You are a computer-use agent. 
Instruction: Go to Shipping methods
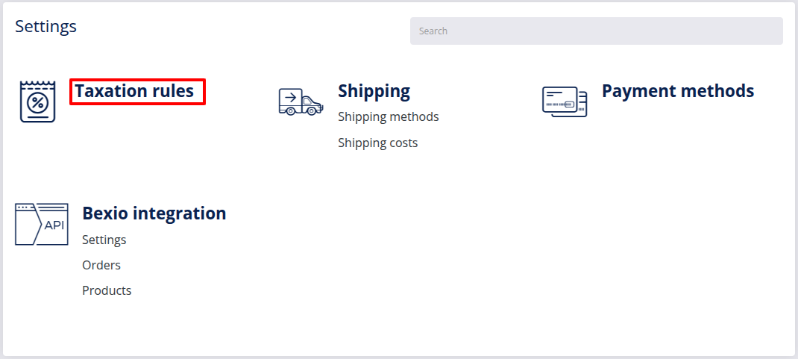point(389,116)
